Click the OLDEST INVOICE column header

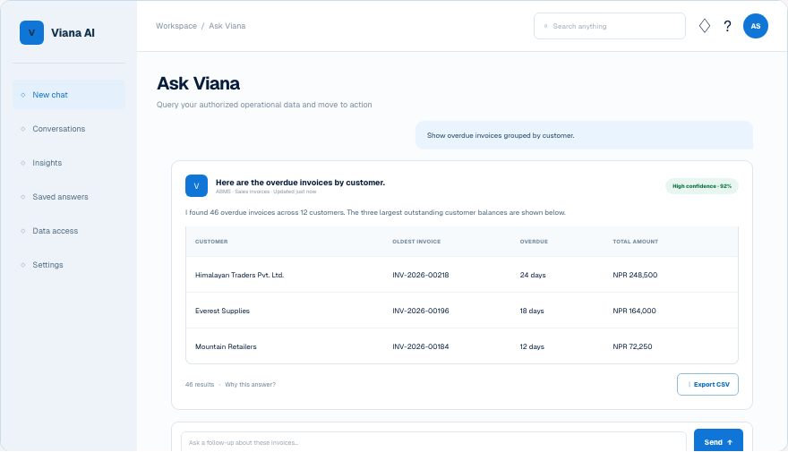coord(416,242)
